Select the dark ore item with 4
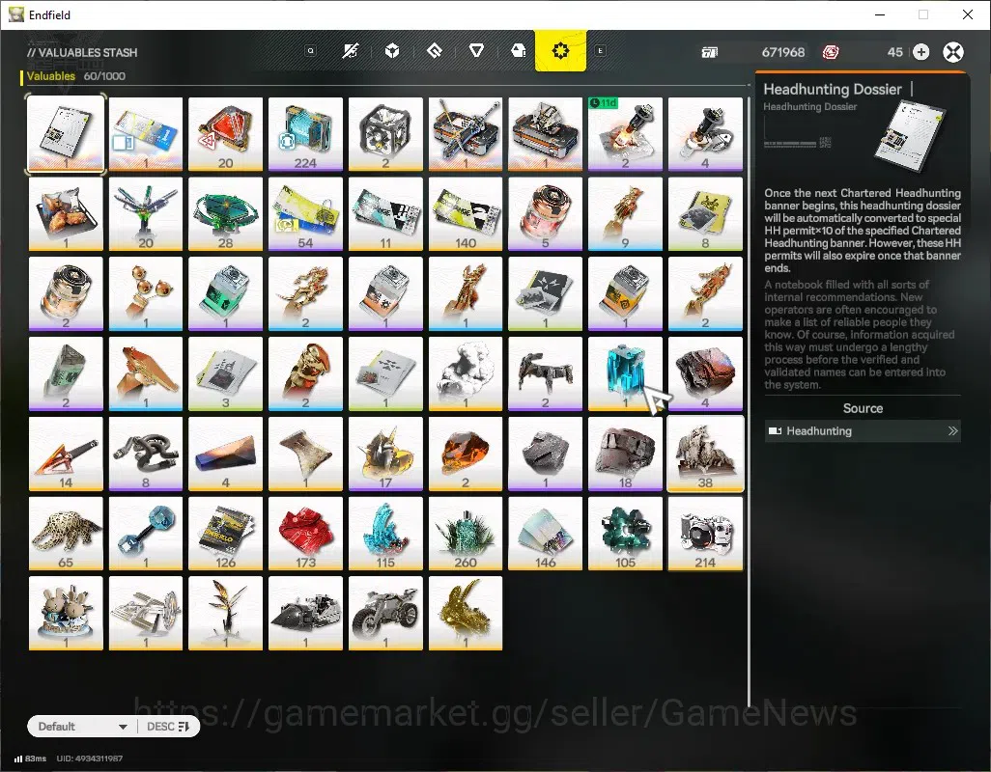This screenshot has width=991, height=772. click(x=705, y=373)
